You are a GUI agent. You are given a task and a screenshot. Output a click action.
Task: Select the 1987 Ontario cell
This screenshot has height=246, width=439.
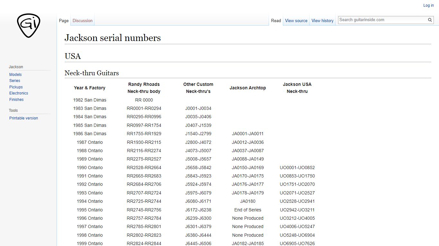[90, 142]
